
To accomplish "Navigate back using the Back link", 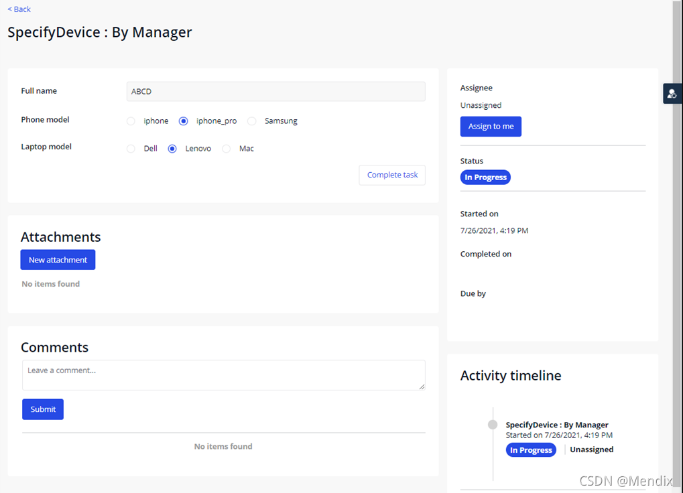I will tap(19, 9).
